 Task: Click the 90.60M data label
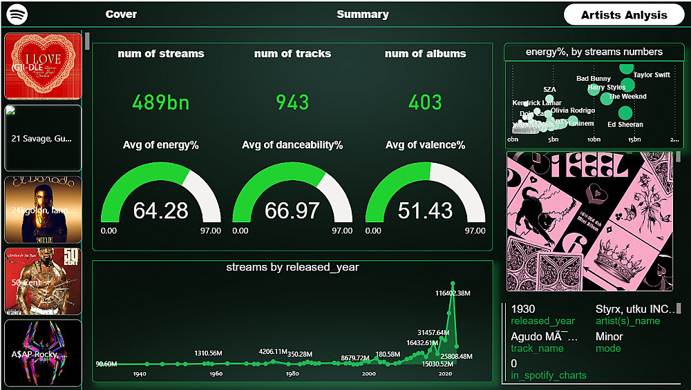coord(106,364)
